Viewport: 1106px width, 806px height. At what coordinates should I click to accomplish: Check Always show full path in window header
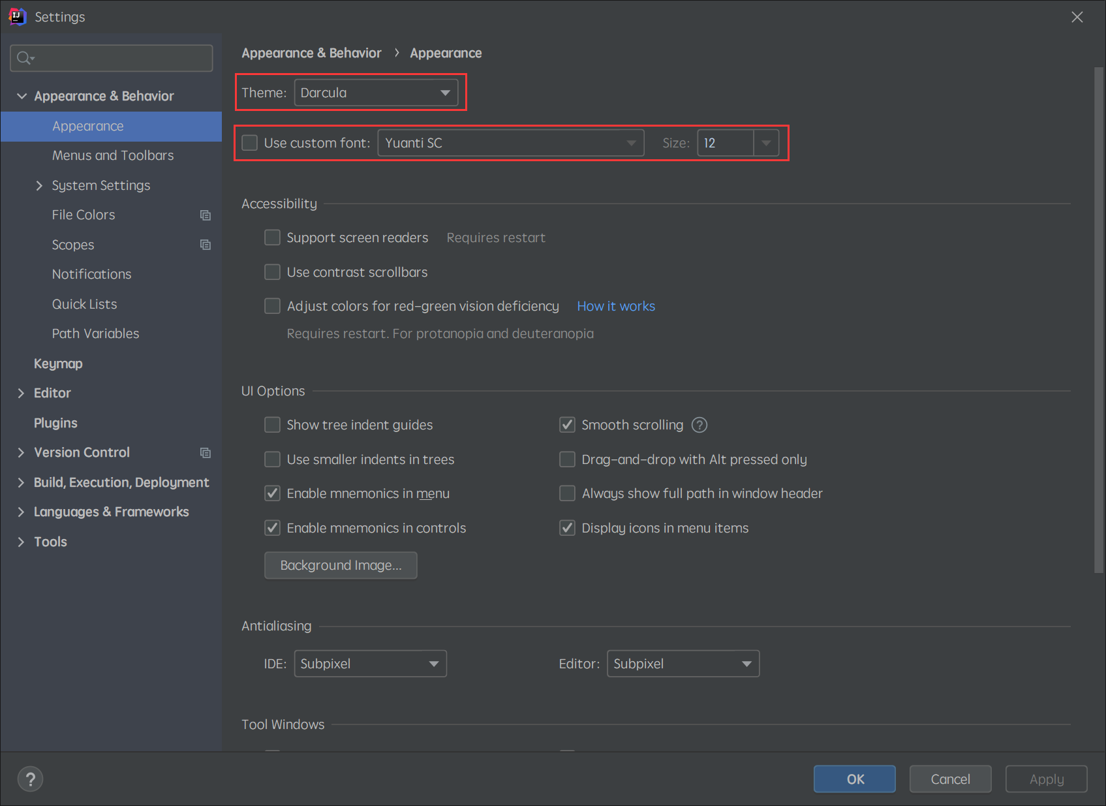567,493
